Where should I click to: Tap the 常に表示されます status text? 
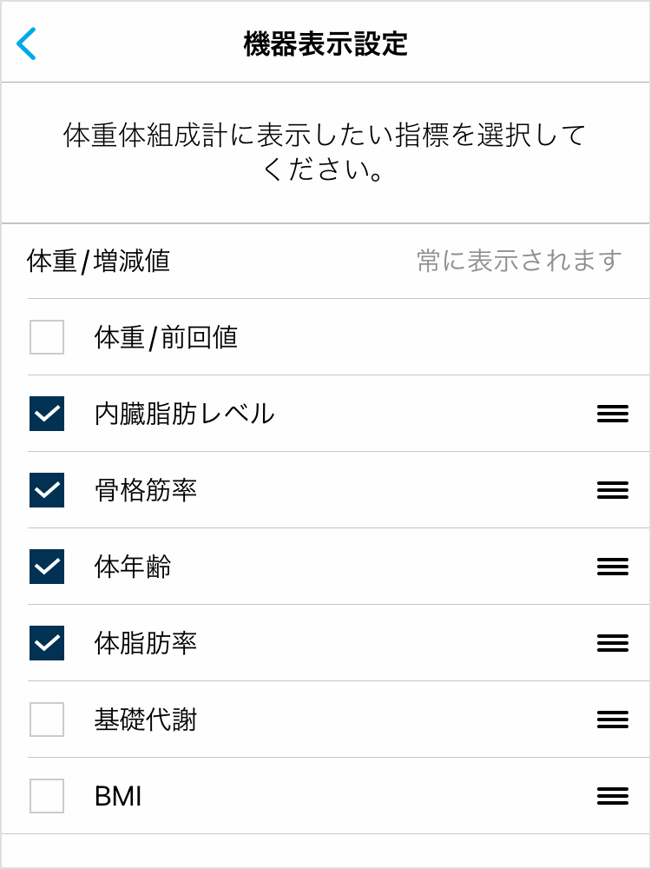(x=519, y=261)
